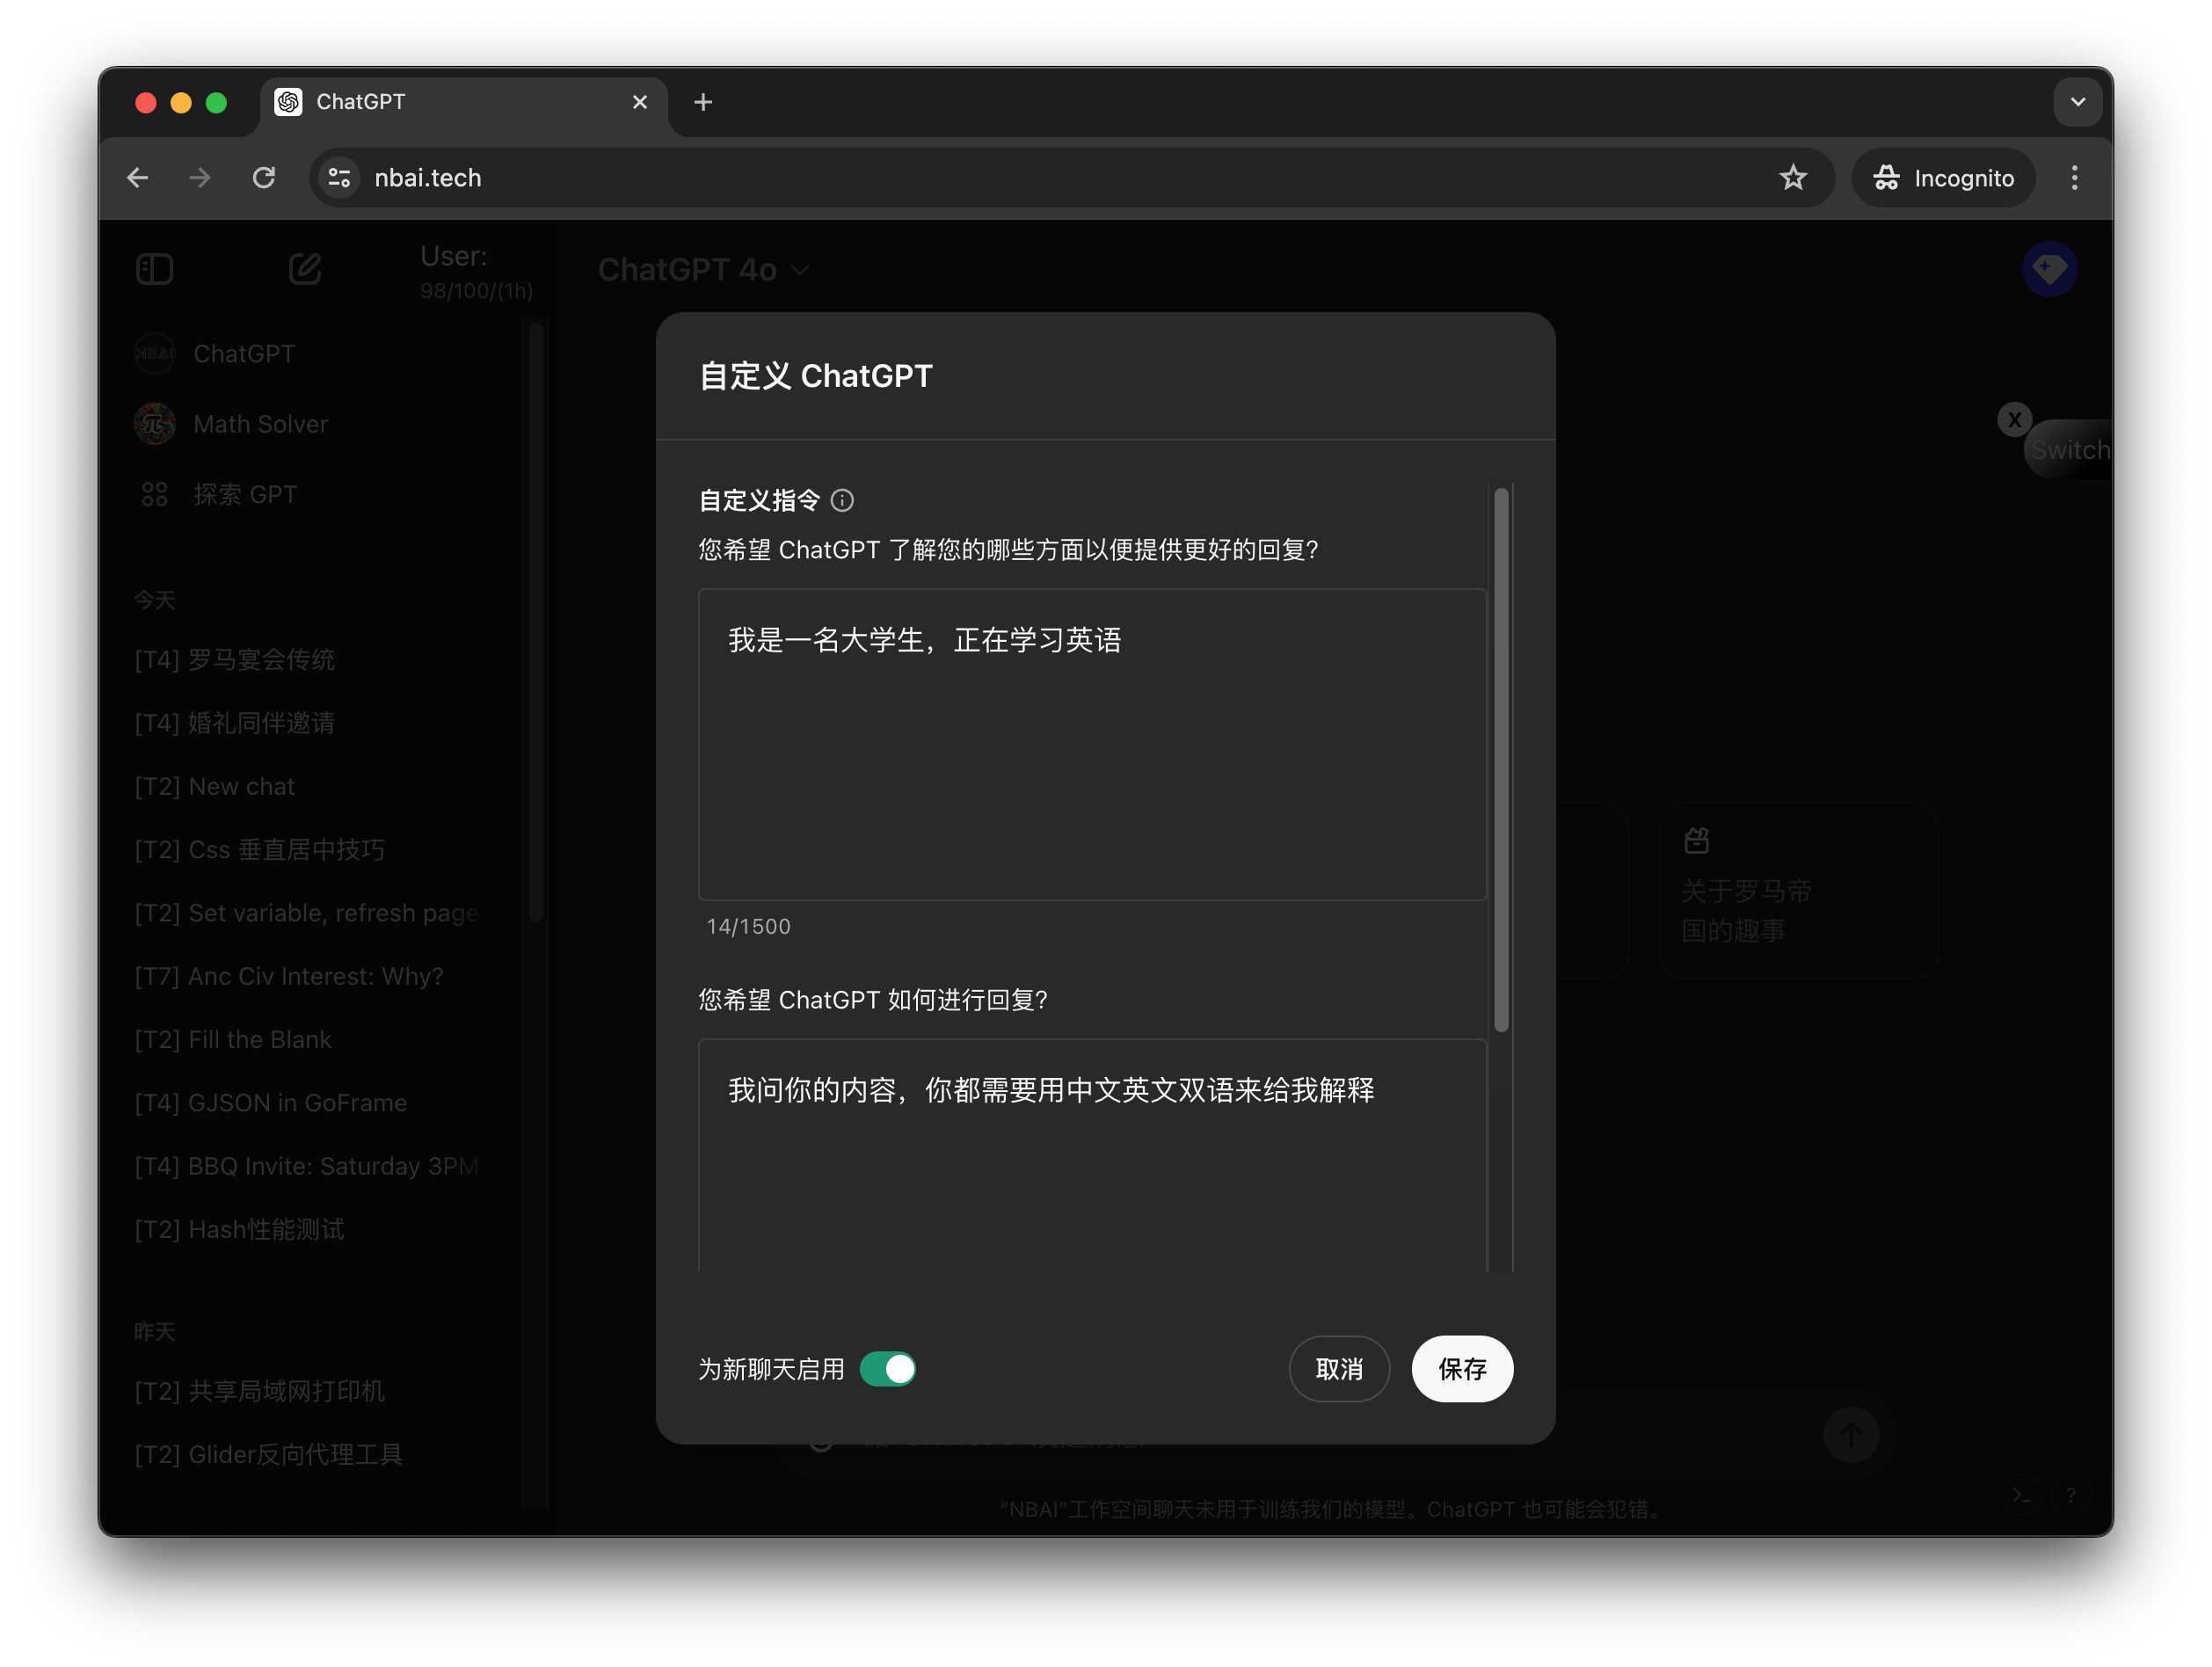Click the 探索 GPT grid icon
The image size is (2212, 1667).
155,494
